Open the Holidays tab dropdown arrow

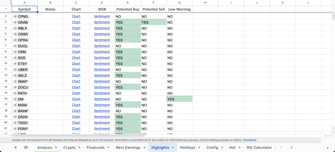point(199,148)
